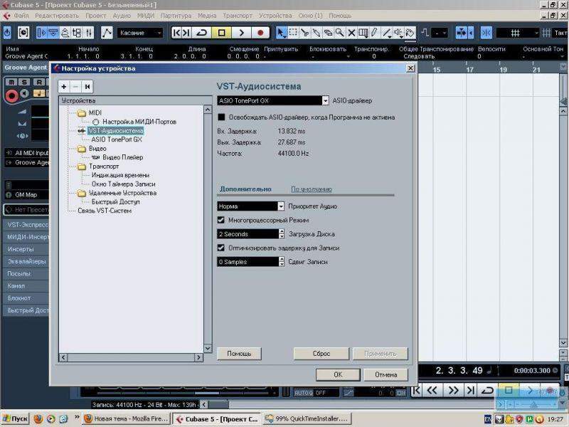Image resolution: width=569 pixels, height=427 pixels.
Task: Select the Split scissors tool
Action: tap(304, 33)
